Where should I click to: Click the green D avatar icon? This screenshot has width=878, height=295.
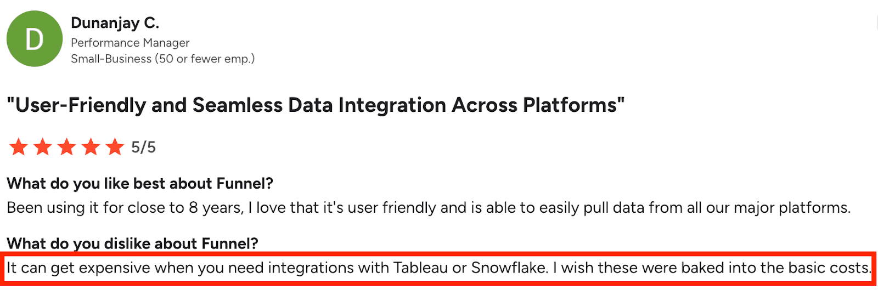(35, 39)
